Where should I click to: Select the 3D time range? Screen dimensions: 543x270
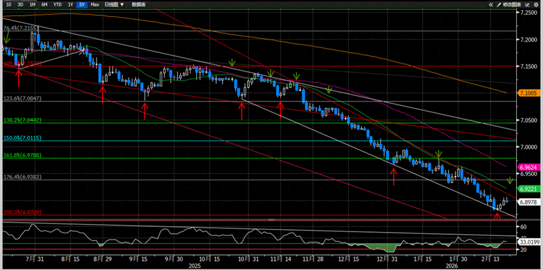(20, 4)
